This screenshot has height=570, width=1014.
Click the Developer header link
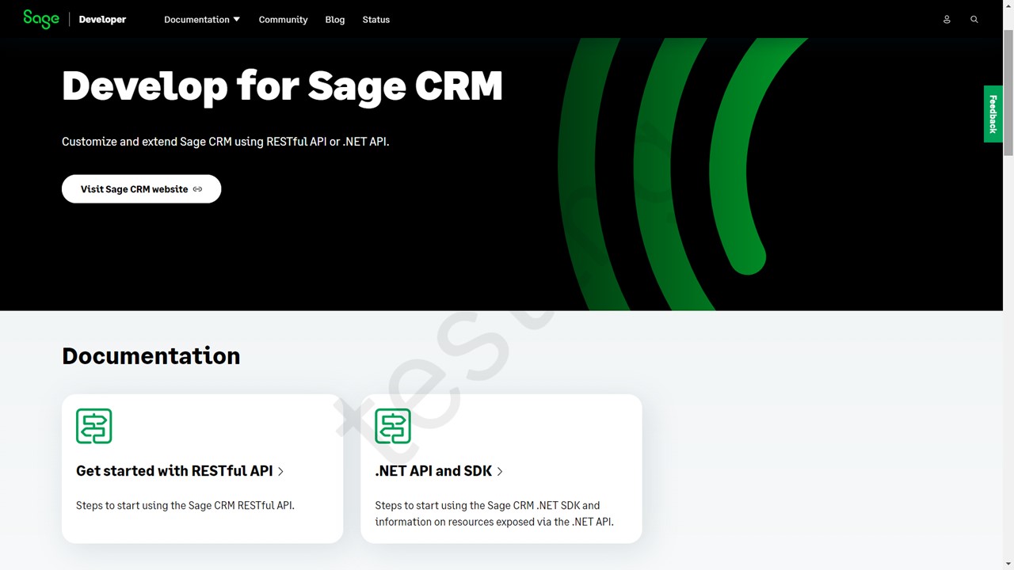[x=102, y=19]
